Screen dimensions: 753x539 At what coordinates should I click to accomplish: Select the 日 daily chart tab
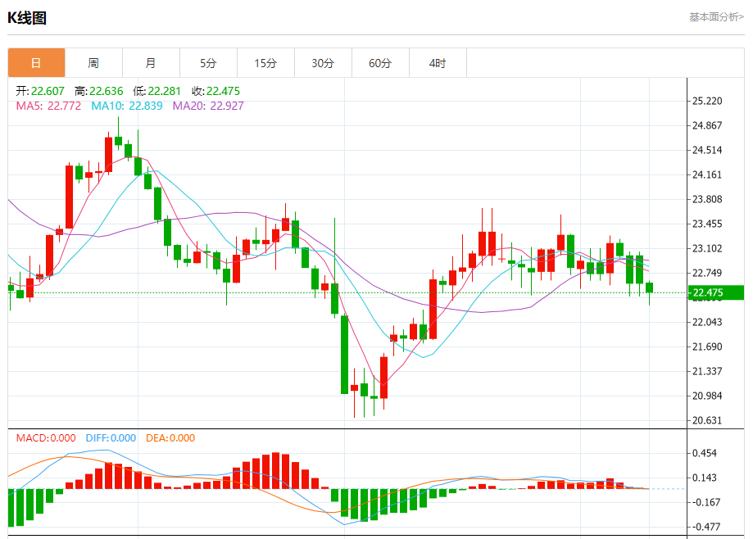[36, 63]
